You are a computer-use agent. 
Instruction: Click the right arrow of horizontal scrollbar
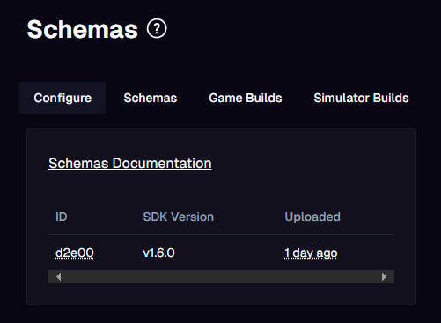pos(384,276)
